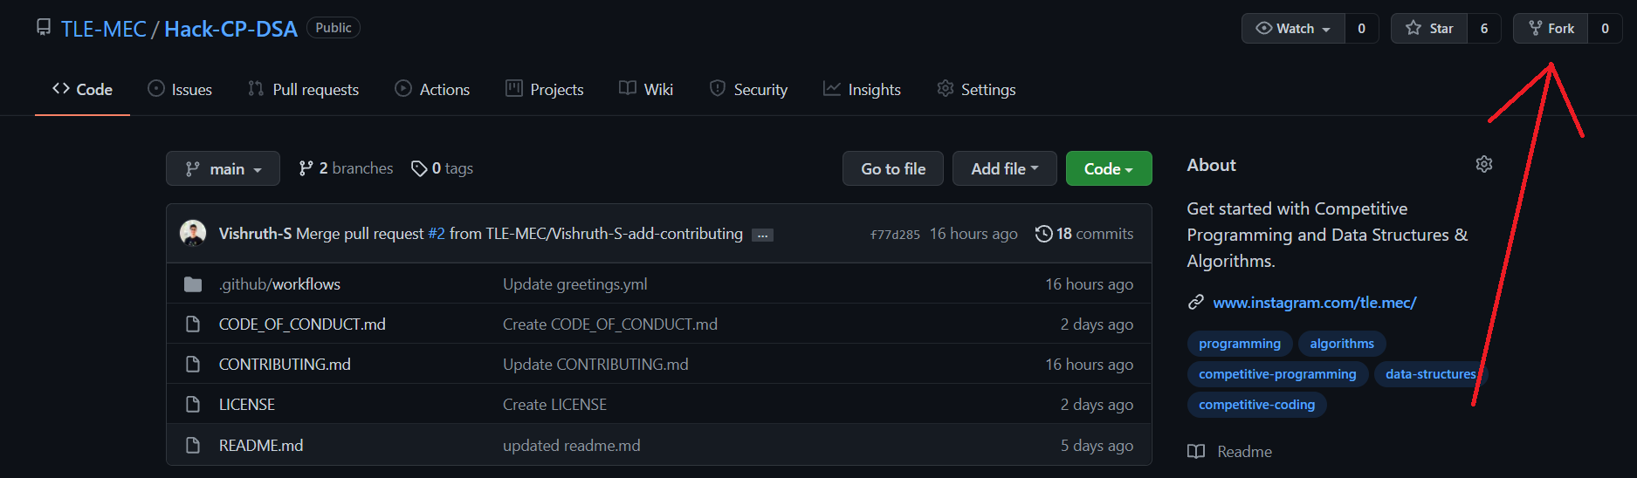Open the Issues tab

click(180, 89)
